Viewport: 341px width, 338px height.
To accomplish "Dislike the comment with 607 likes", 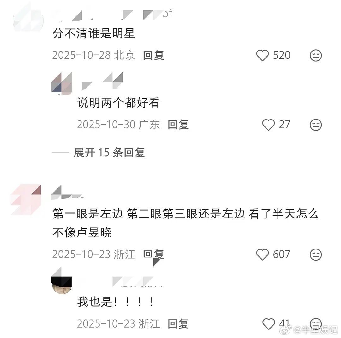I will click(315, 255).
